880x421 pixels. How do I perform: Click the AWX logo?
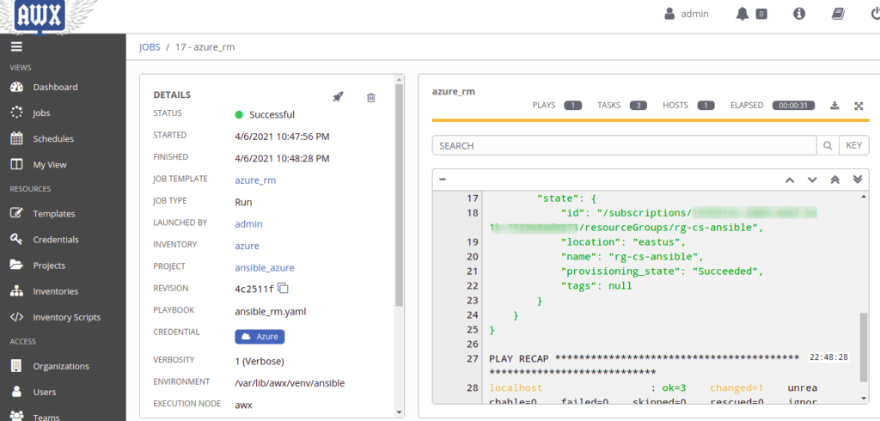[40, 16]
